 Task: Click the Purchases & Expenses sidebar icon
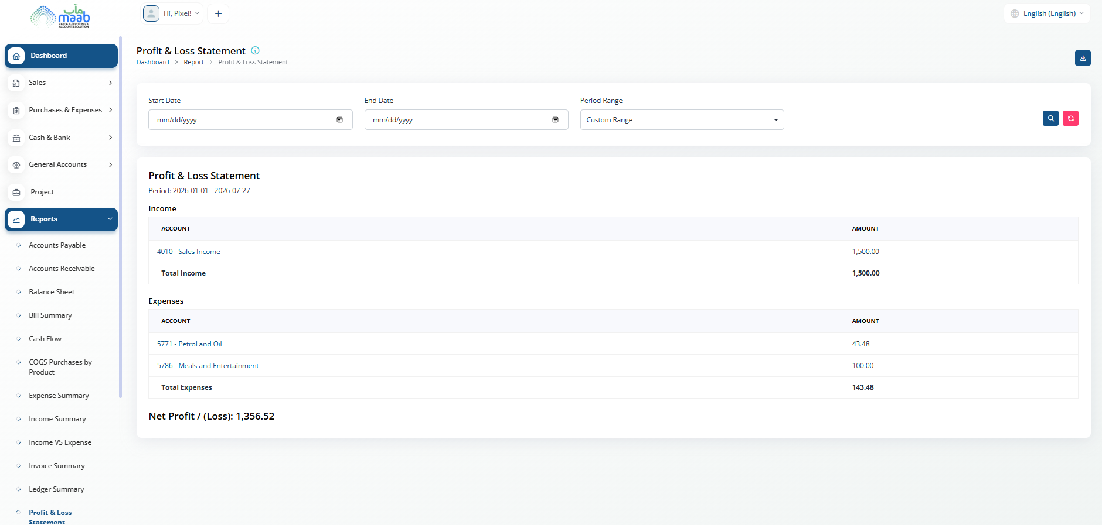[16, 111]
